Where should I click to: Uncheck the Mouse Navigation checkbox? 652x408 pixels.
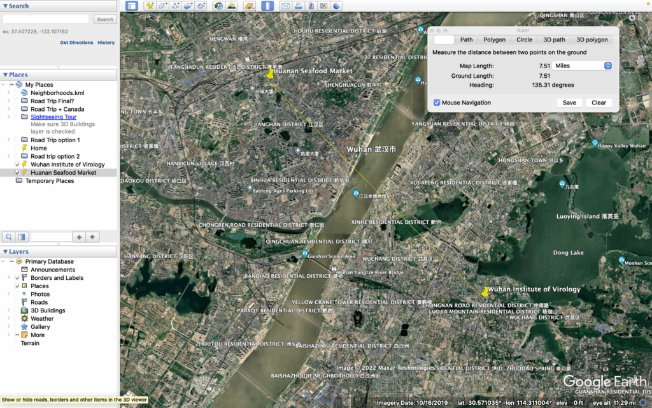click(437, 103)
